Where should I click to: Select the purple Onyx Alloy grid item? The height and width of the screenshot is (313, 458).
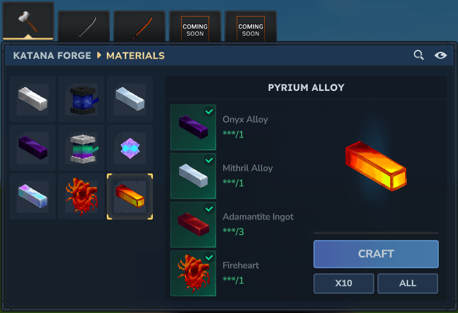coord(33,148)
